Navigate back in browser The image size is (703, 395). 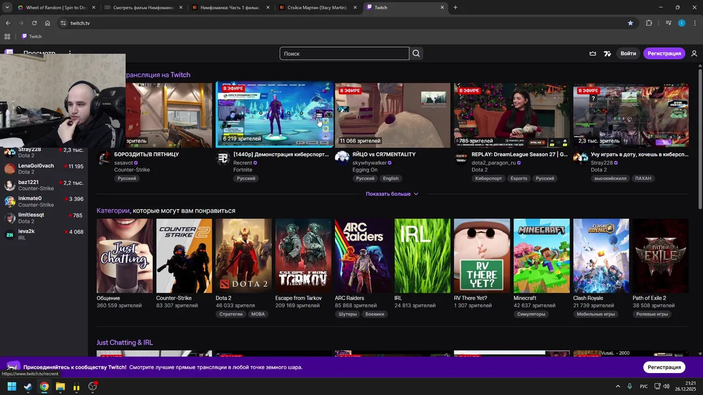tap(8, 23)
